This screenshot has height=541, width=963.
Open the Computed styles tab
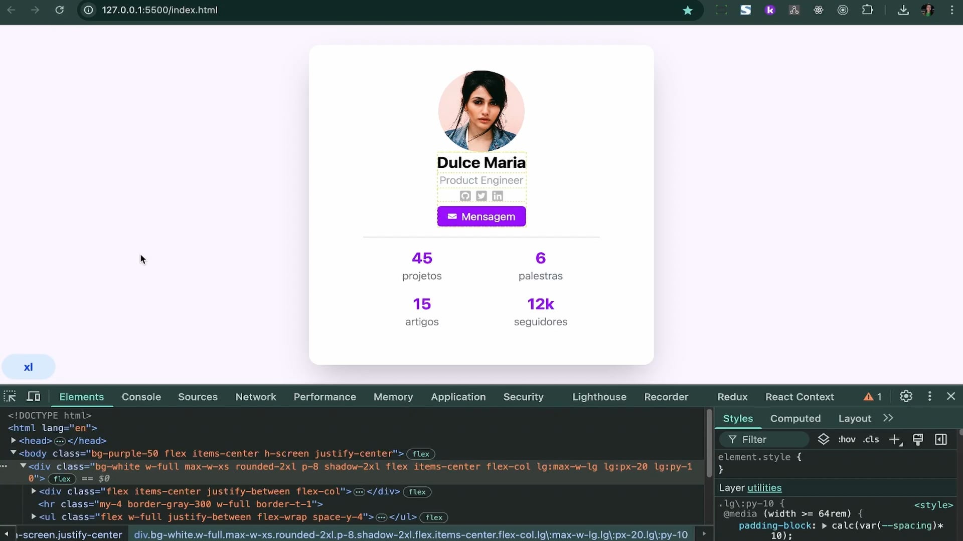[x=795, y=418]
